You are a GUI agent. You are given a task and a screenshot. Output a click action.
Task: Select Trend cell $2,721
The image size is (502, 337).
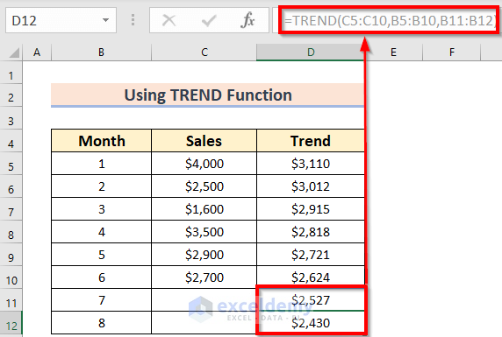[311, 255]
